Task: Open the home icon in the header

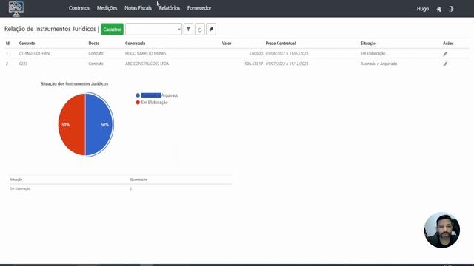Action: pyautogui.click(x=439, y=9)
